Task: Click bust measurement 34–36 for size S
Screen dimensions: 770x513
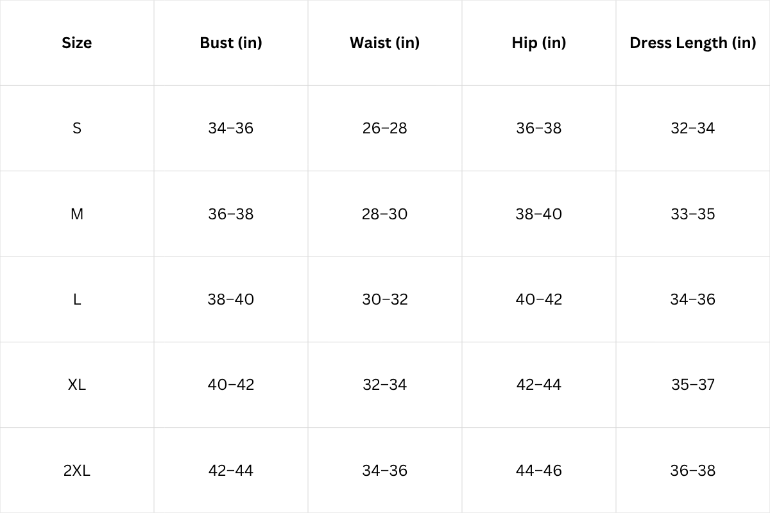Action: click(x=231, y=128)
